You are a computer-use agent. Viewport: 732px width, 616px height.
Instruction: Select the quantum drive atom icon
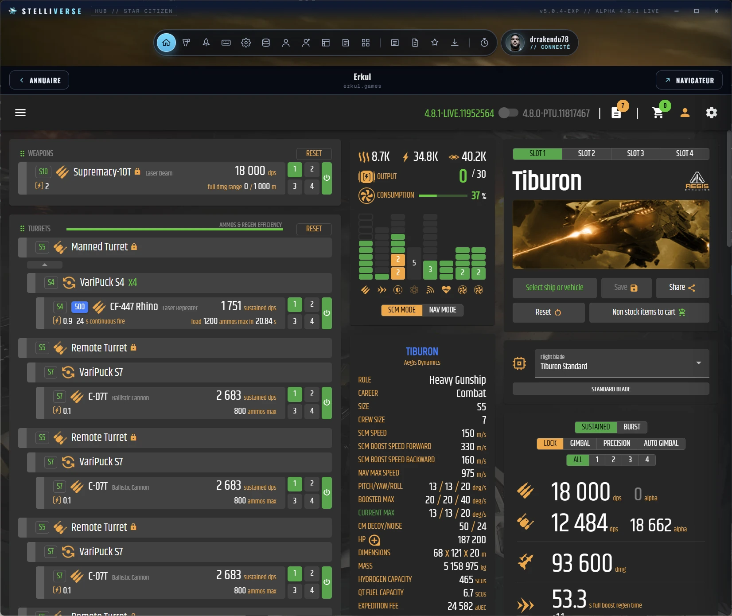pos(414,290)
